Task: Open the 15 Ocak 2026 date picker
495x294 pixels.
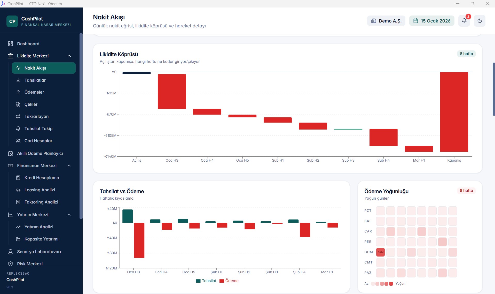Action: point(432,21)
